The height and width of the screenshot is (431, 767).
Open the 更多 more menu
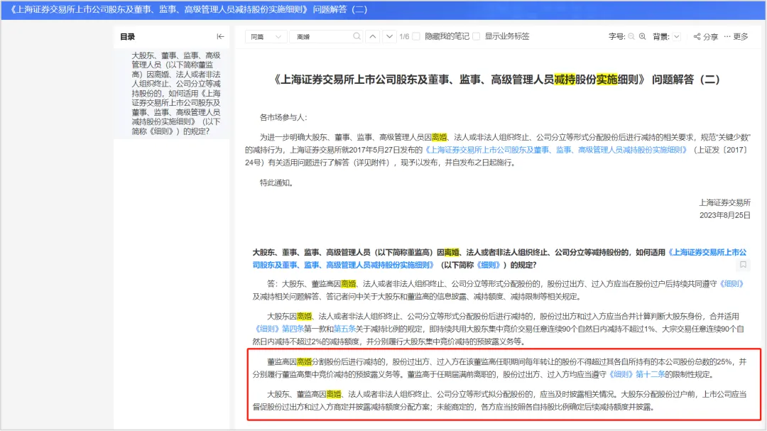(x=736, y=37)
